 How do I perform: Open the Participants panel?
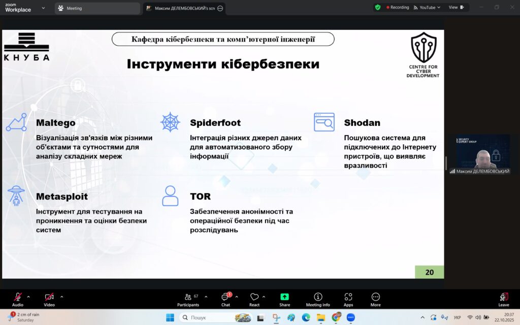(187, 299)
